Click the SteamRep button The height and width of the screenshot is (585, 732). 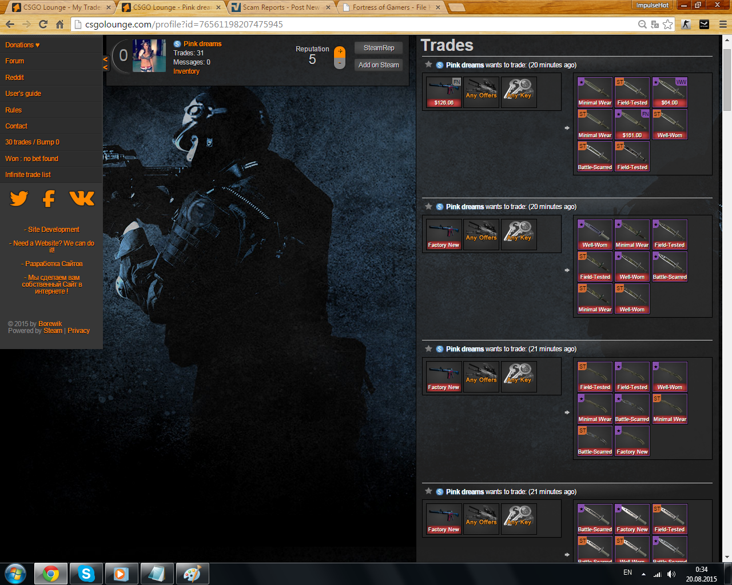379,48
